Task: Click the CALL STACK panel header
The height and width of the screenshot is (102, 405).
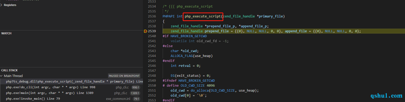Action: pyautogui.click(x=9, y=70)
